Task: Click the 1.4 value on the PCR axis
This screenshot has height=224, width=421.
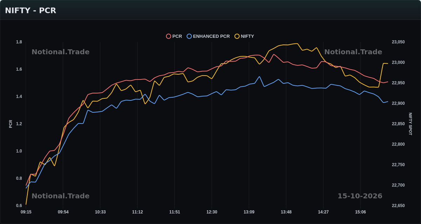Action: 19,97
